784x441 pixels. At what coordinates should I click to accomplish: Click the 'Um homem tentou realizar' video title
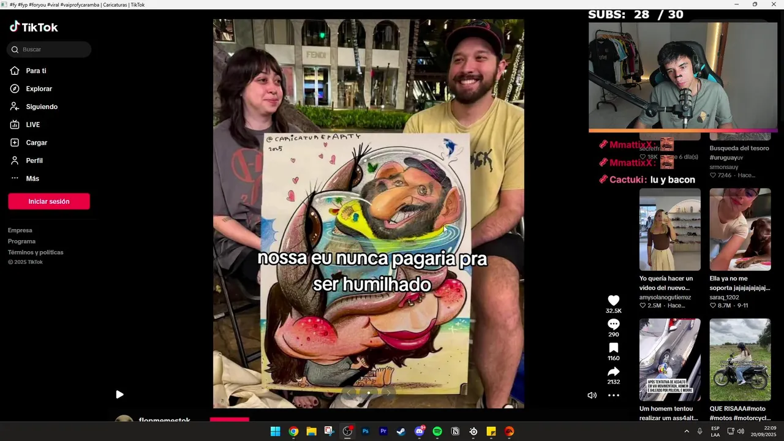[x=669, y=413]
